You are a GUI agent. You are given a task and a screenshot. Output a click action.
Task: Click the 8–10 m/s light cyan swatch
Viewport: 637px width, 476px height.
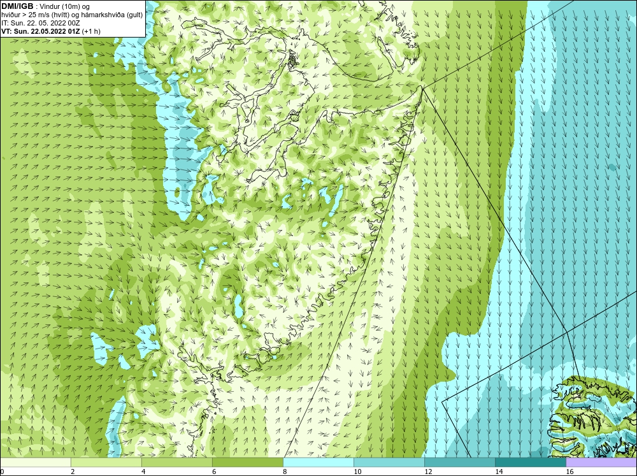(x=318, y=462)
